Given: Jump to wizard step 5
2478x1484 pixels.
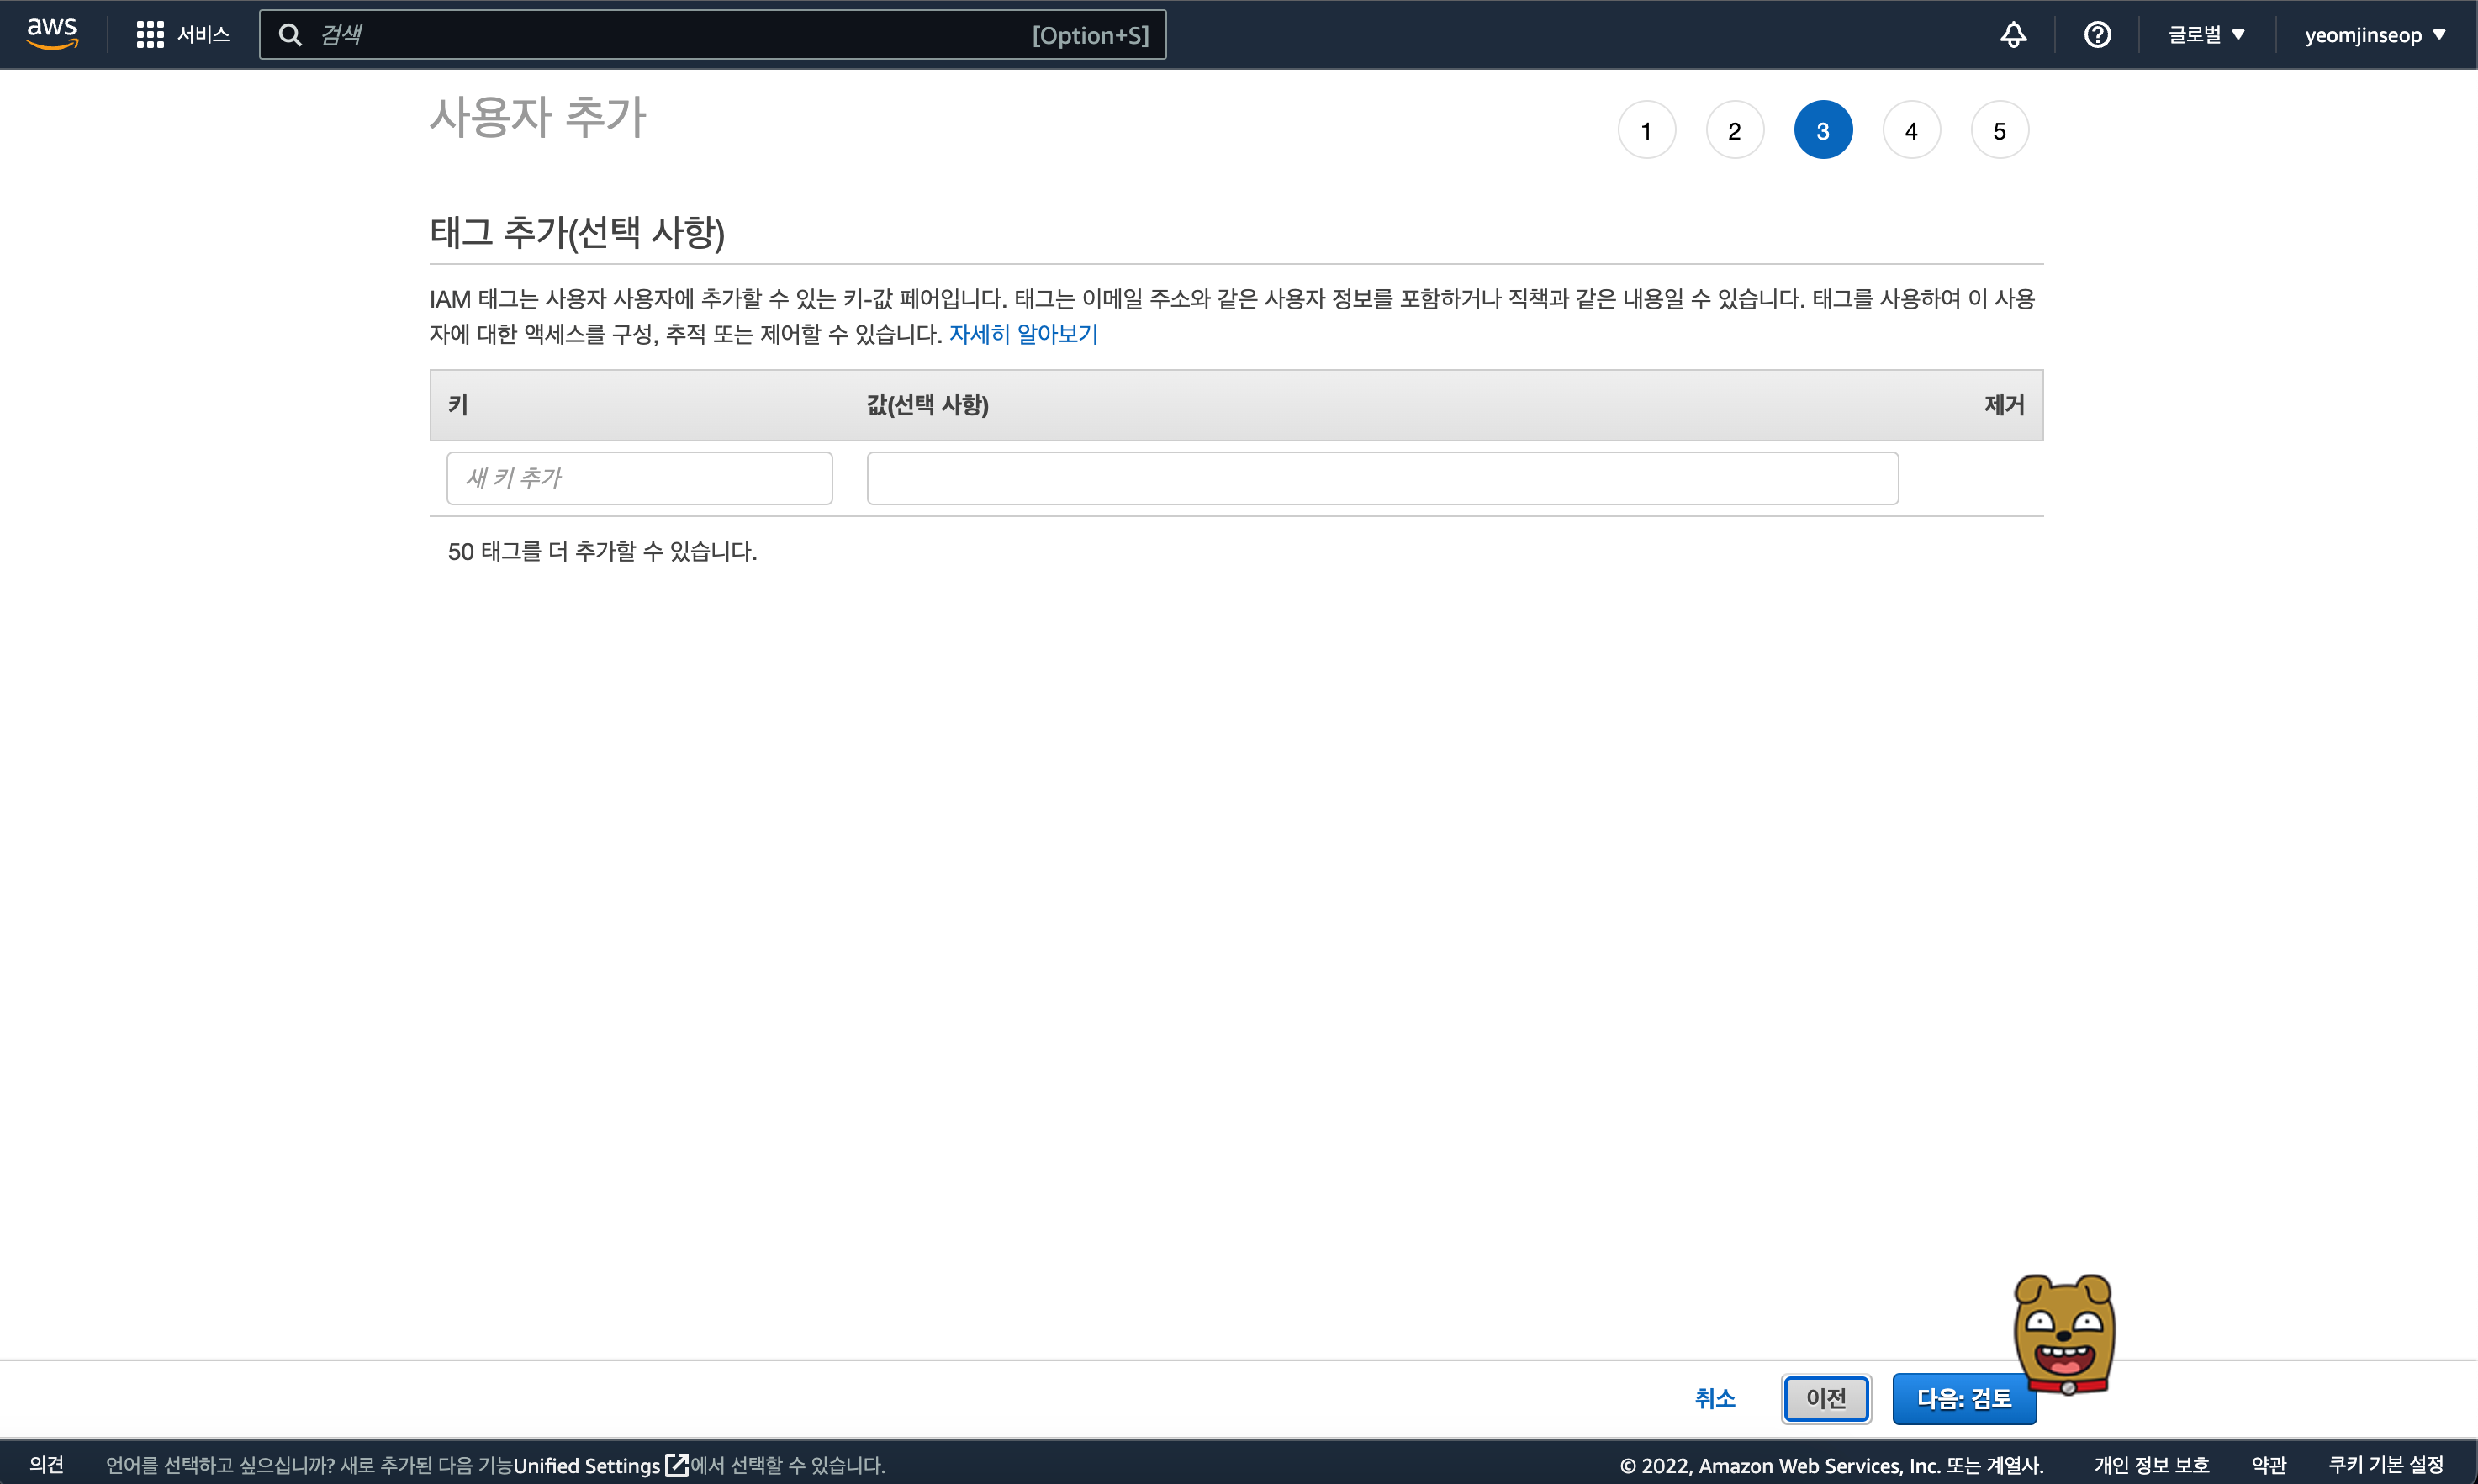Looking at the screenshot, I should [1999, 130].
